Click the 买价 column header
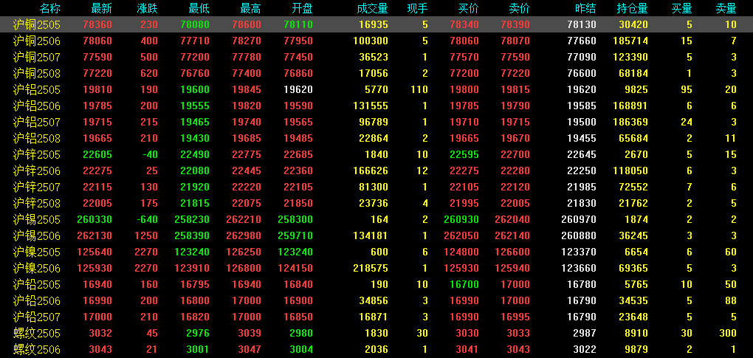 (x=469, y=8)
